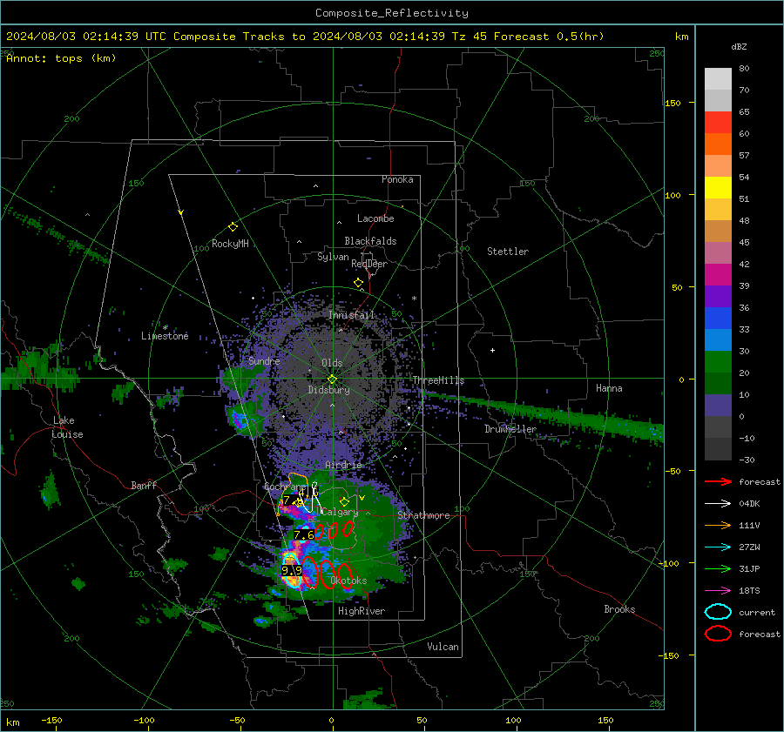
Task: Click the Didsbury town label
Action: point(328,390)
